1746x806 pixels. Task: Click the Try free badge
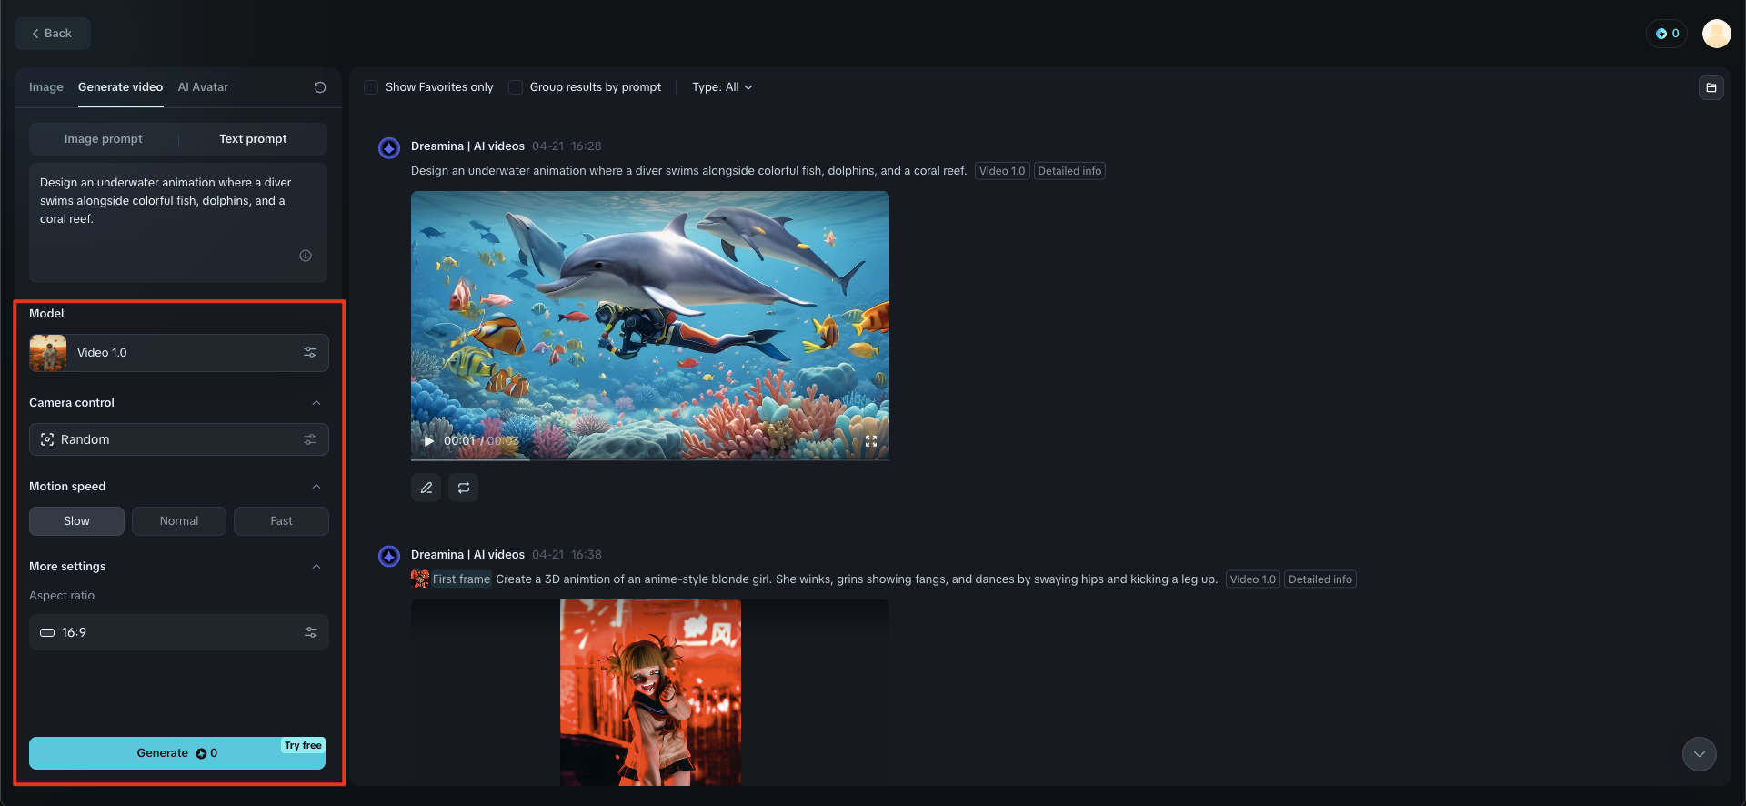tap(303, 746)
